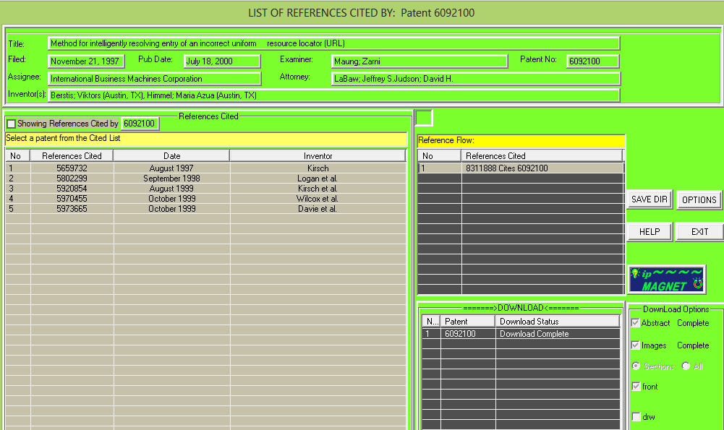Screen dimensions: 724x430
Task: Enable the front section checkbox
Action: (x=636, y=387)
